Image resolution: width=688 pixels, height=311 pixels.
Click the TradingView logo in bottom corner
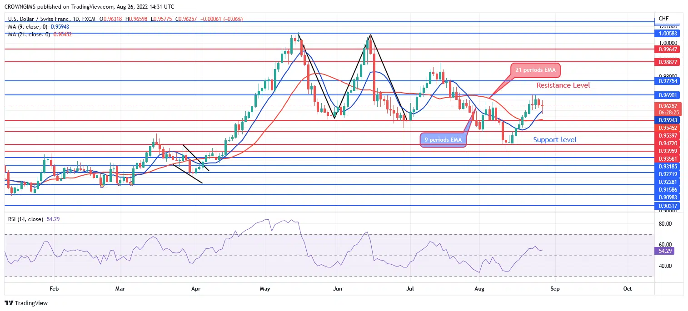coord(26,303)
